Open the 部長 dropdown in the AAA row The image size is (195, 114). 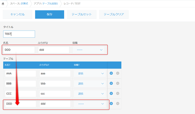pos(90,74)
